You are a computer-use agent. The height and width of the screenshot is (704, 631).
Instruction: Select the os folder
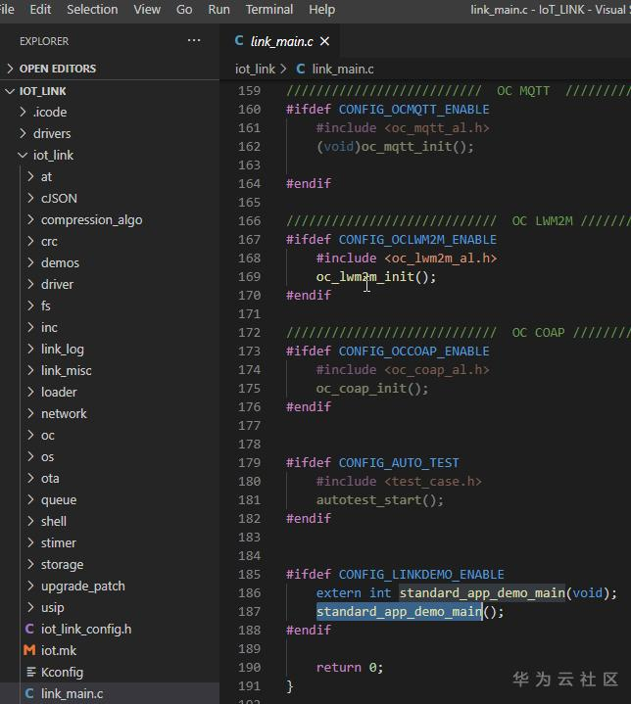pos(110,456)
